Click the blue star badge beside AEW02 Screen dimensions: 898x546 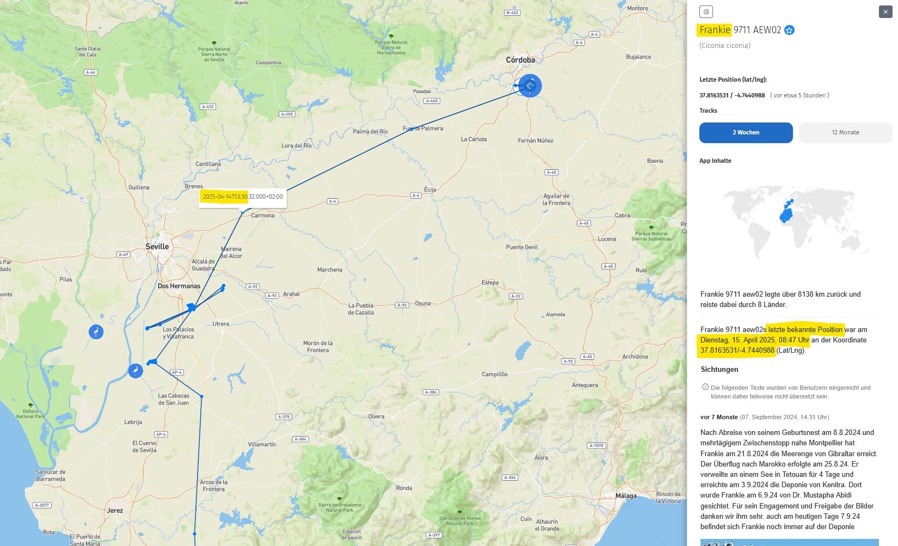coord(789,30)
